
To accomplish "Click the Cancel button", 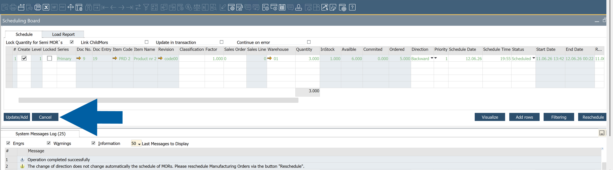I will (x=45, y=117).
